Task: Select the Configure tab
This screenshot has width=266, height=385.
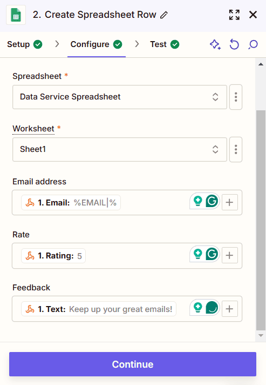Action: click(x=96, y=44)
